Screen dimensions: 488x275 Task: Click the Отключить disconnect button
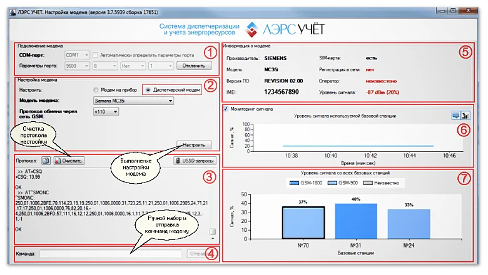pyautogui.click(x=194, y=66)
